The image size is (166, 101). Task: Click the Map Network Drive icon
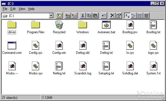(67, 16)
